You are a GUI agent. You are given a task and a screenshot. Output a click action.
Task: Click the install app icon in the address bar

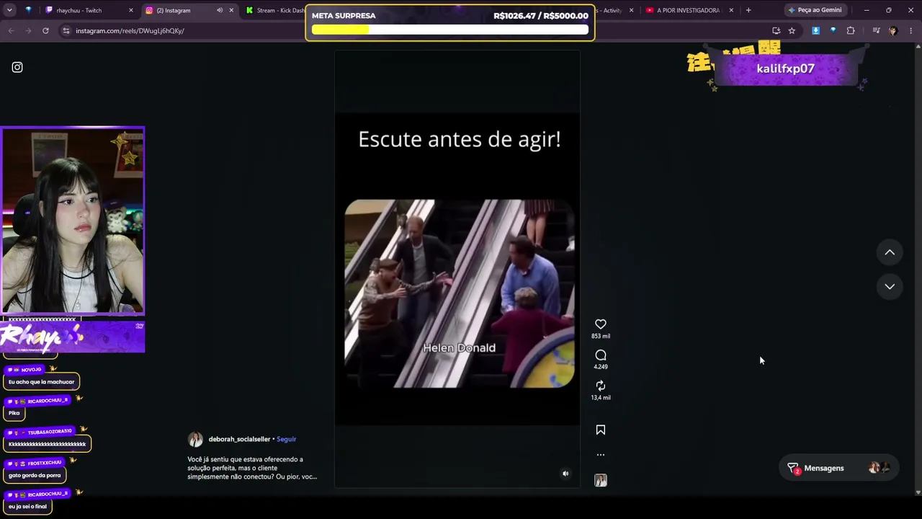pos(776,31)
